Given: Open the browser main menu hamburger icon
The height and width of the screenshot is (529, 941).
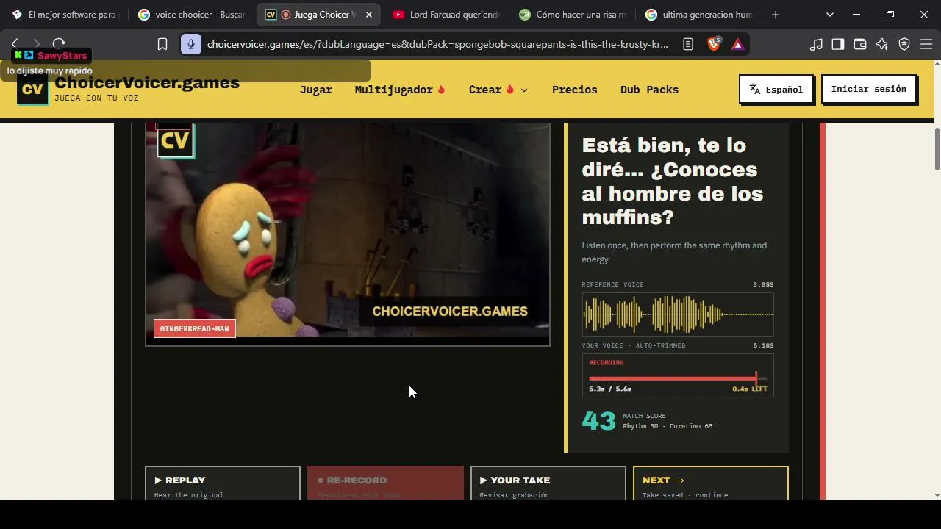Looking at the screenshot, I should pos(926,44).
